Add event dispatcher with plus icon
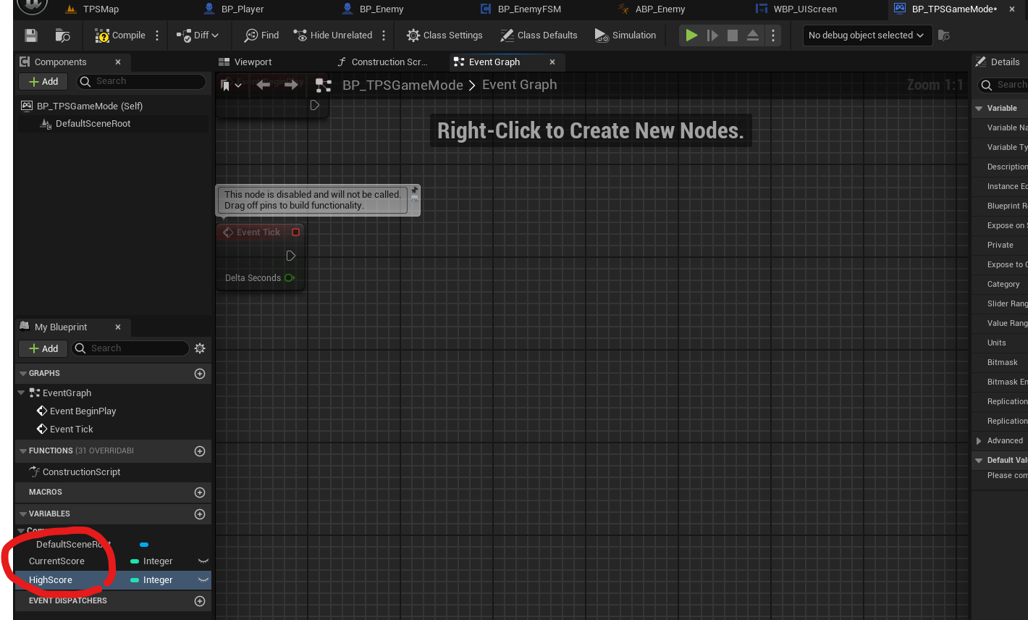Image resolution: width=1028 pixels, height=620 pixels. [x=200, y=601]
